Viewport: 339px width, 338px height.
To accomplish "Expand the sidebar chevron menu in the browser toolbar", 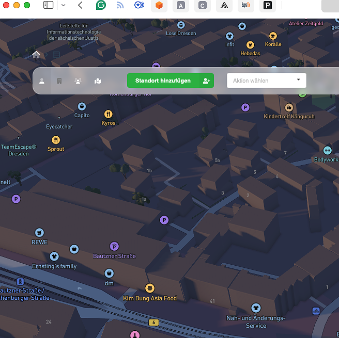I will [63, 6].
